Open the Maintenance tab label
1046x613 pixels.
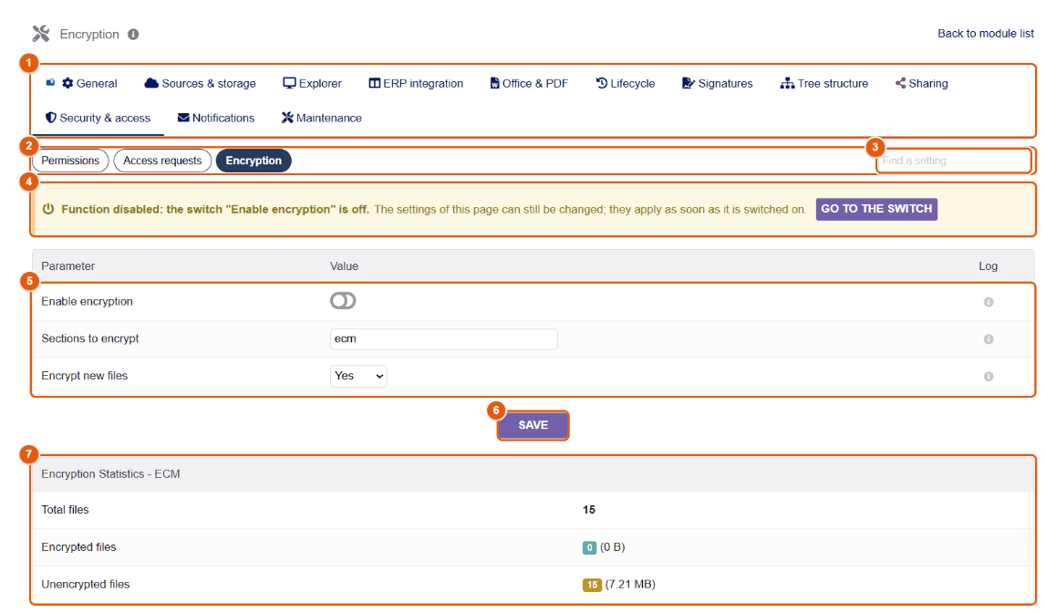point(329,118)
